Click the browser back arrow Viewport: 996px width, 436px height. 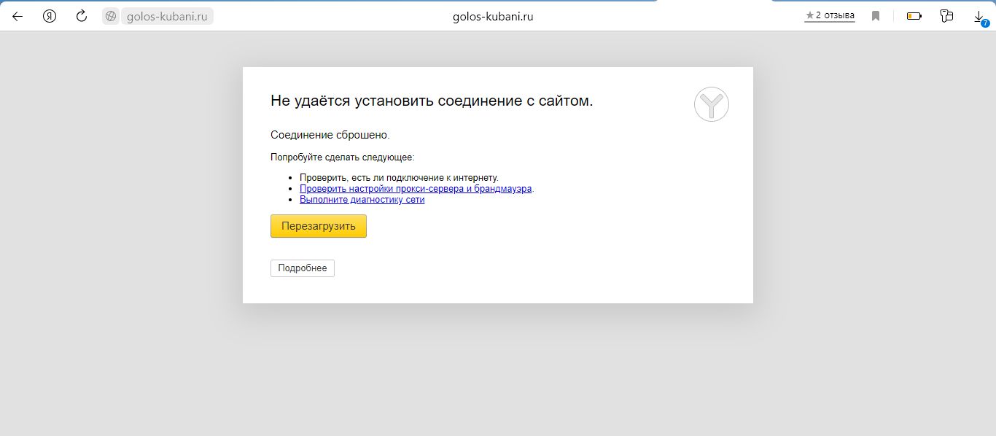(x=17, y=16)
